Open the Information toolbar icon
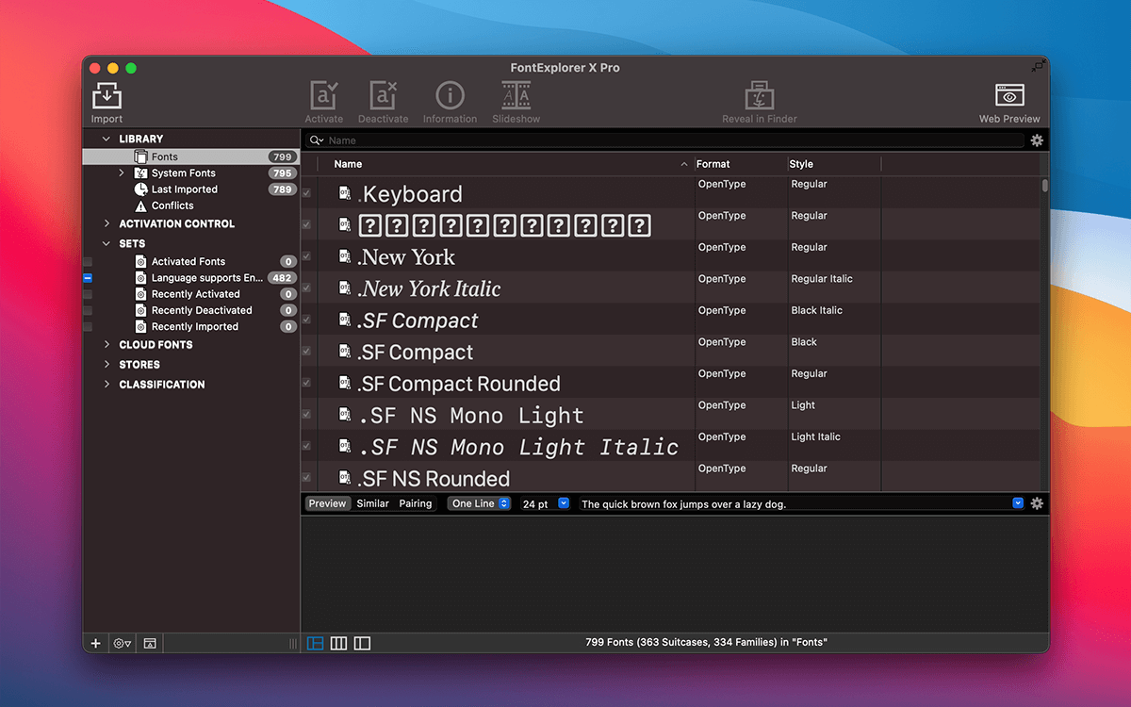Screen dimensions: 1131x707 pyautogui.click(x=450, y=95)
